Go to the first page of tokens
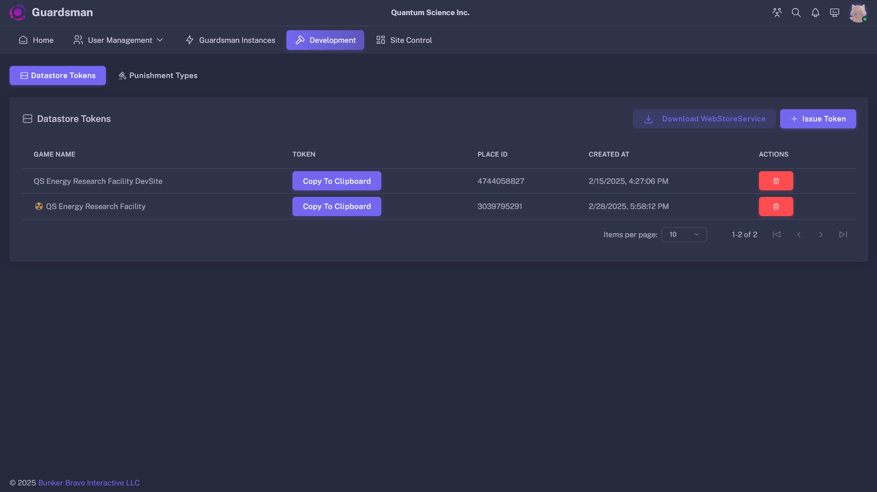 click(777, 235)
